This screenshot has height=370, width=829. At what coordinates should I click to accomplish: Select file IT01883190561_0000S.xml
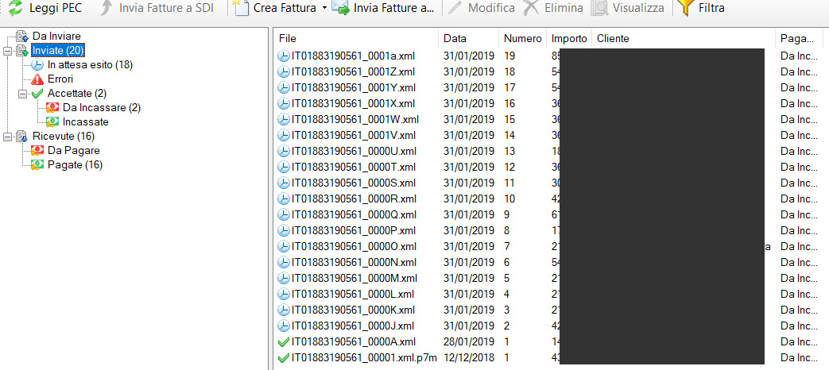[x=353, y=183]
